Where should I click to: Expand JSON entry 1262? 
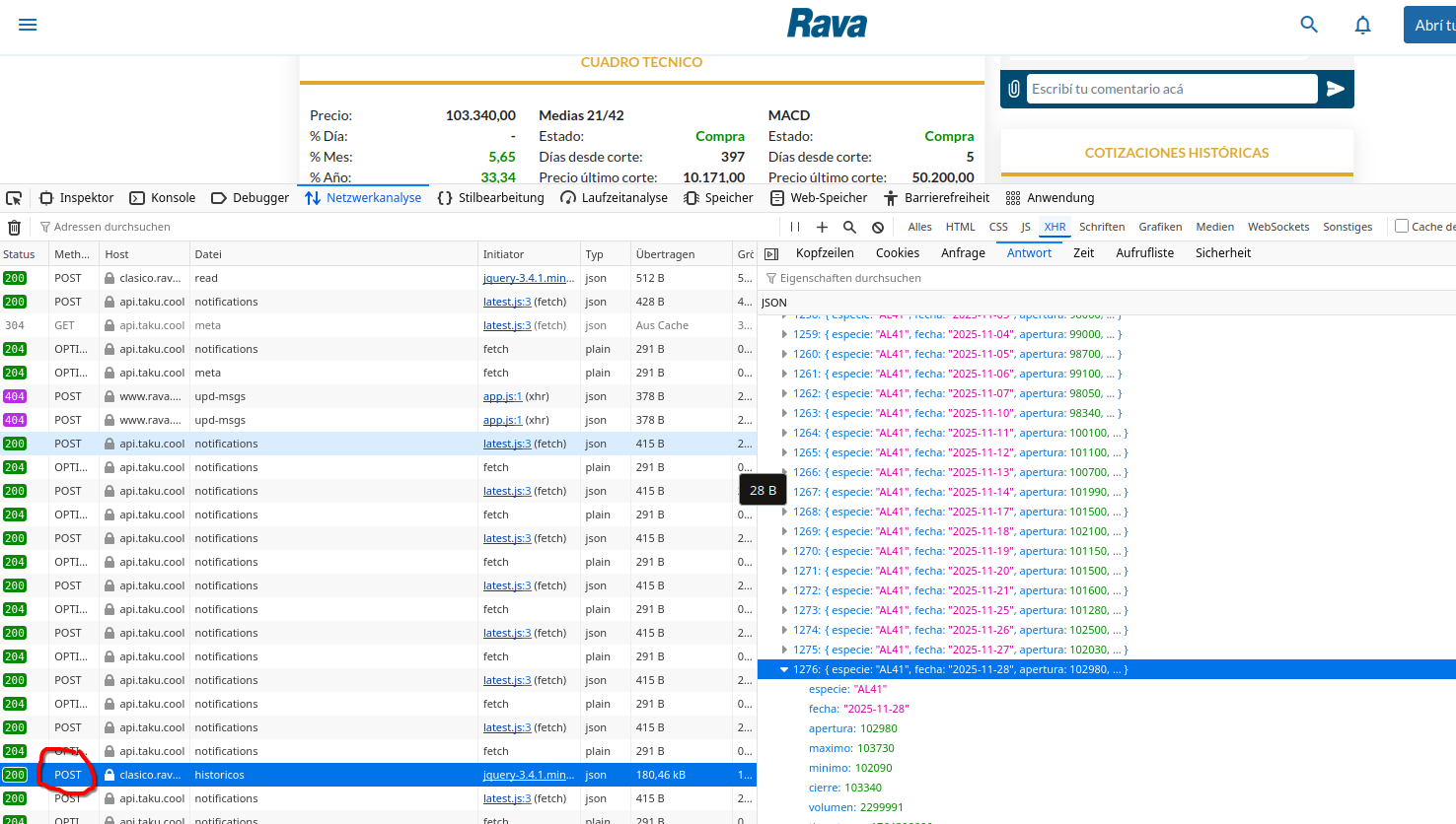pyautogui.click(x=784, y=393)
